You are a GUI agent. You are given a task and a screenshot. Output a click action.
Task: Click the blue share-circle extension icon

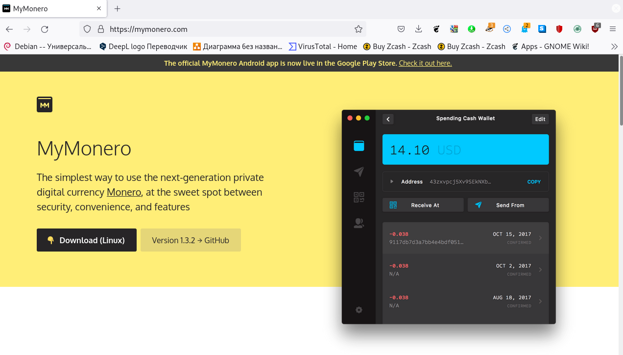(507, 29)
